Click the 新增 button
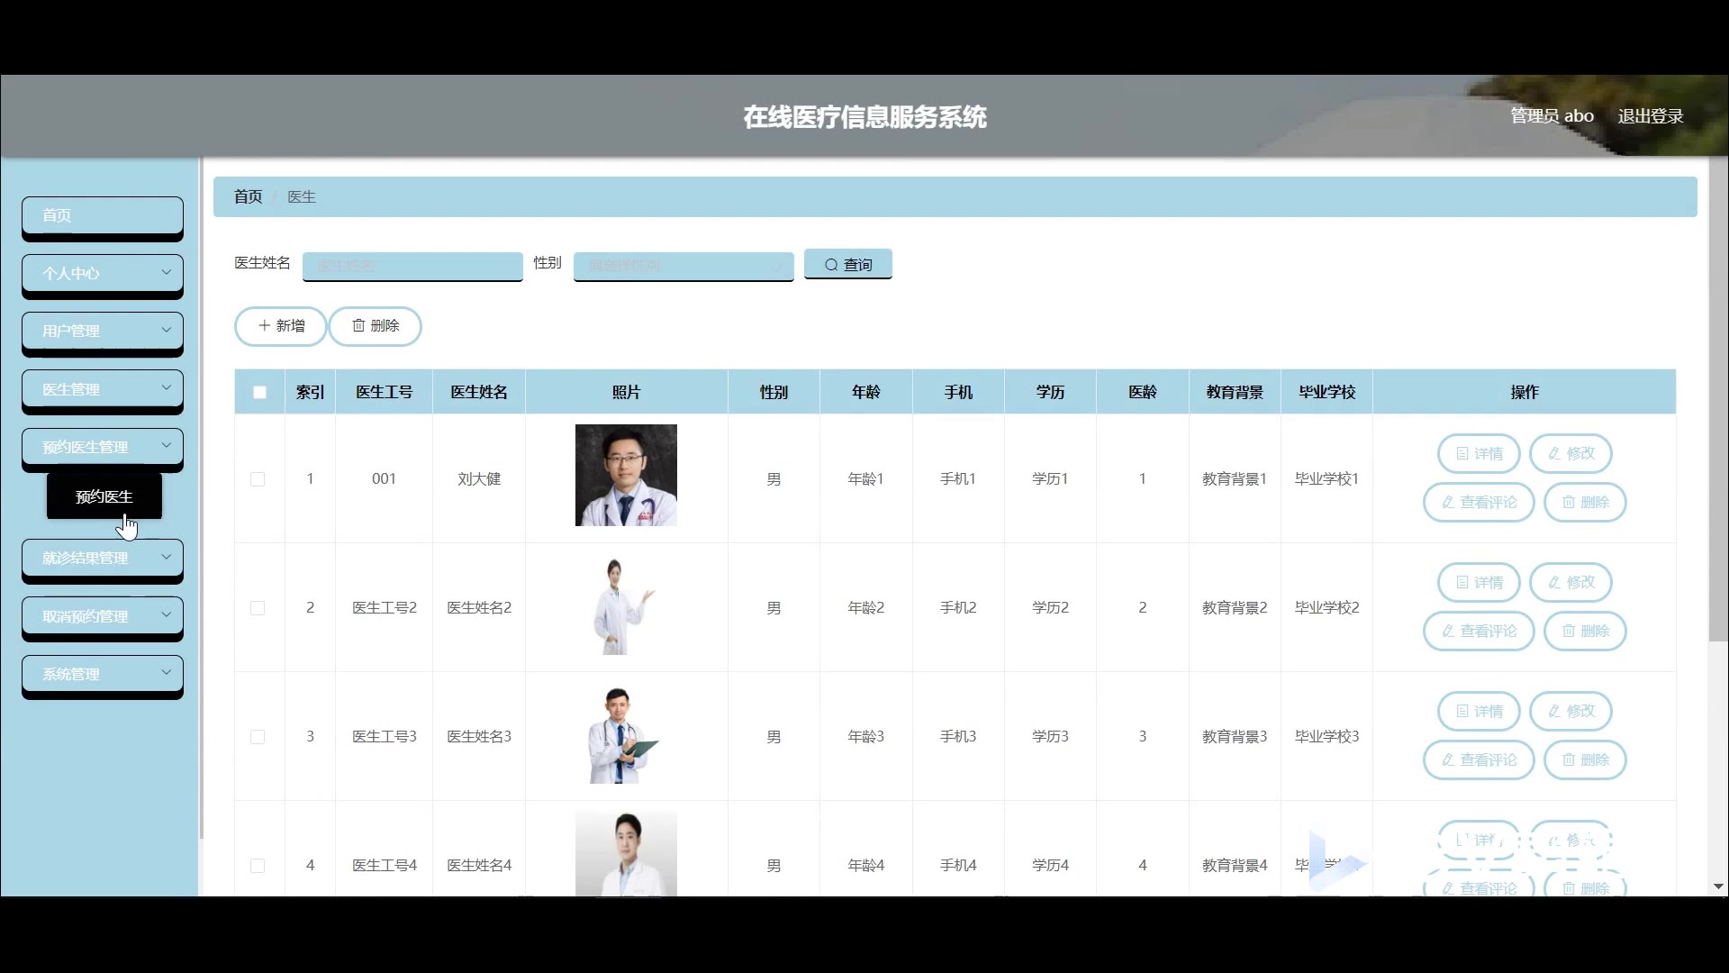Image resolution: width=1729 pixels, height=973 pixels. (280, 326)
